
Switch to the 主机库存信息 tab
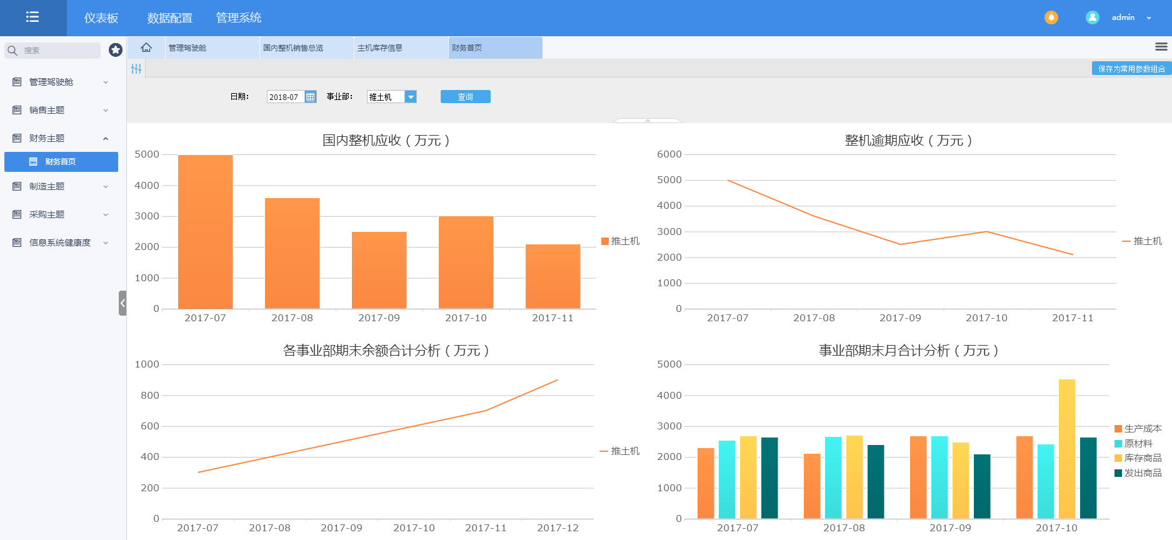[x=400, y=48]
